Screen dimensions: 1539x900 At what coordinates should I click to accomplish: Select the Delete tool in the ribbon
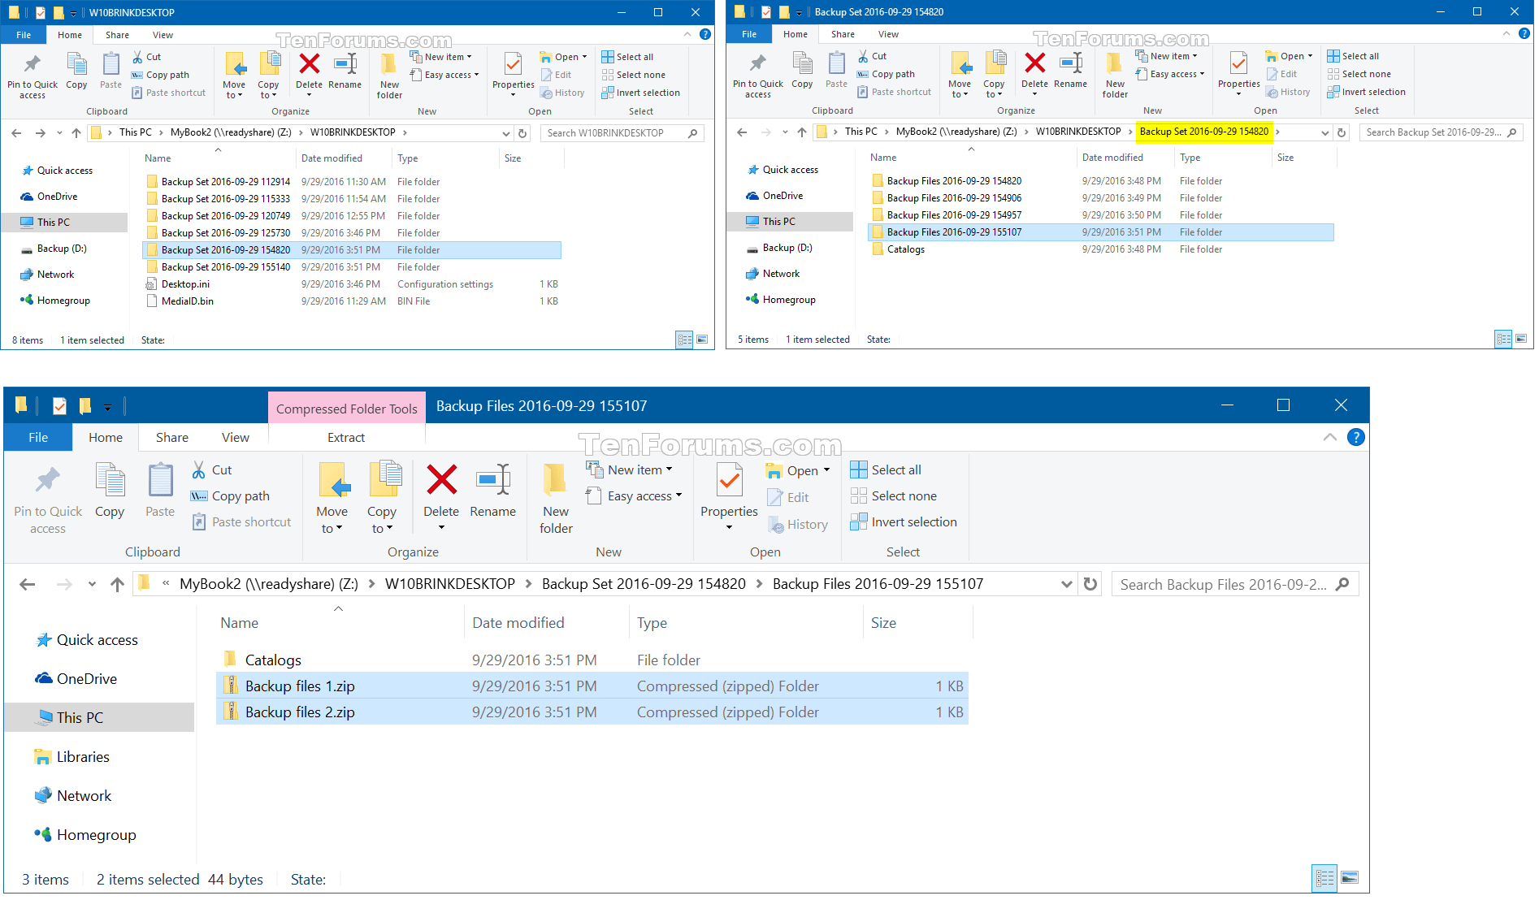click(x=440, y=487)
